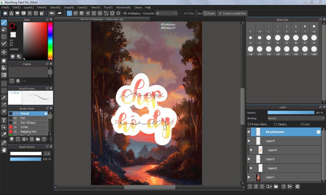Hide Layer5 visibility

[249, 141]
